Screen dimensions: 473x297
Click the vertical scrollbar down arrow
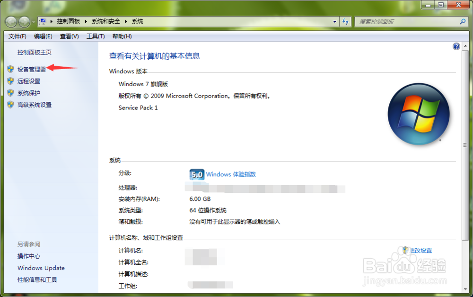pos(465,289)
